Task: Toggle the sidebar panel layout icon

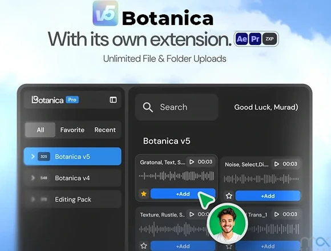Action: pos(113,100)
